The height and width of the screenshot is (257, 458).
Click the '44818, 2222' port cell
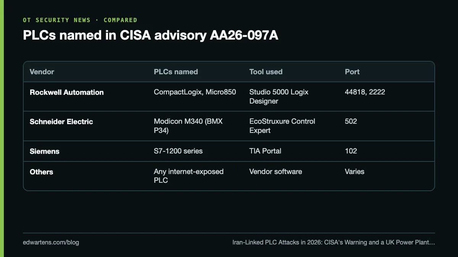click(x=365, y=92)
